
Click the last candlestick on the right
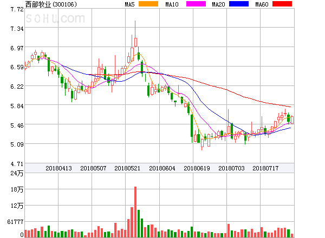pos(292,120)
